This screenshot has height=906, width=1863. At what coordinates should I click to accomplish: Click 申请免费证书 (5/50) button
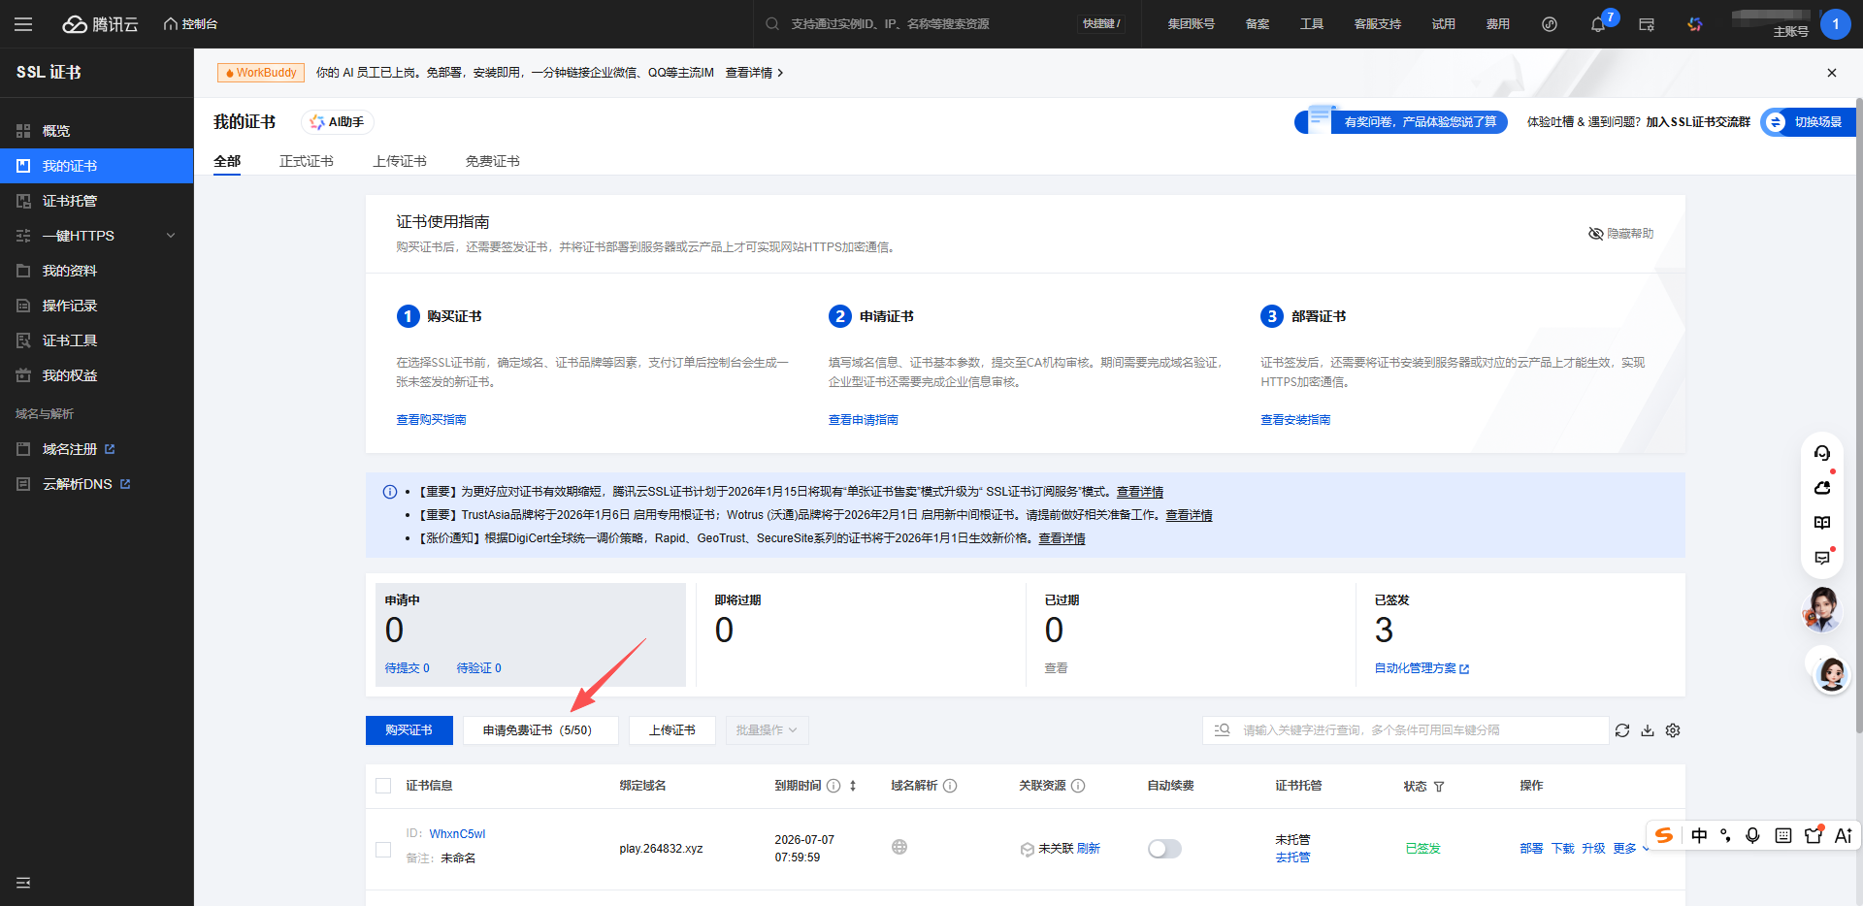pyautogui.click(x=539, y=730)
